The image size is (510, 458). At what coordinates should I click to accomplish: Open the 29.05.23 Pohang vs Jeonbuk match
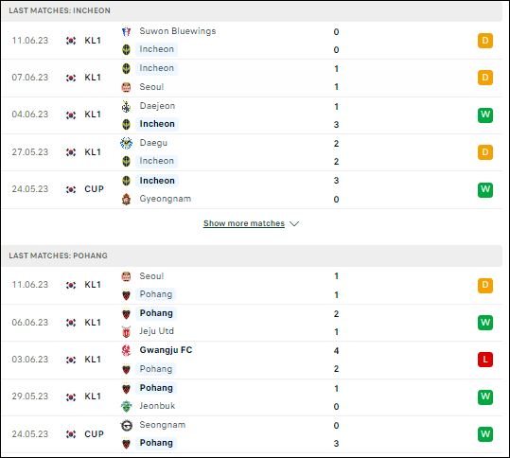[x=252, y=397]
